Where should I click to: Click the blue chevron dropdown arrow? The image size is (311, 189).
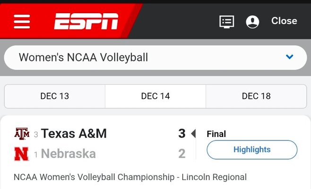pyautogui.click(x=290, y=57)
